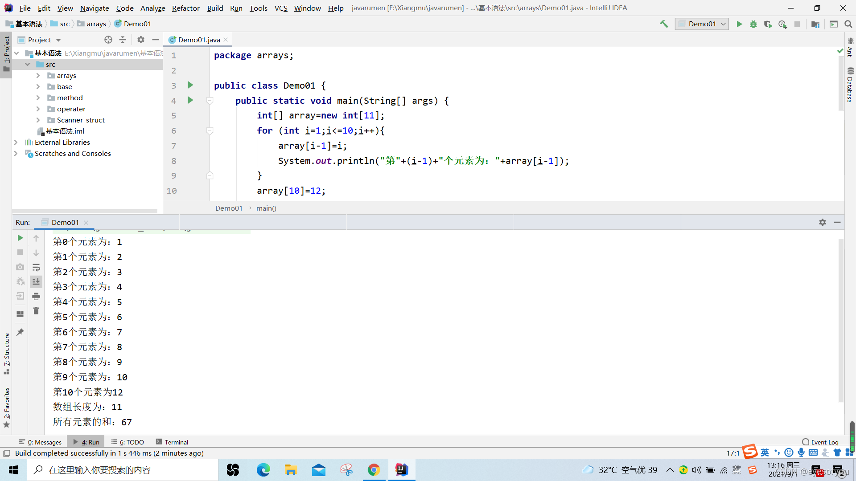The height and width of the screenshot is (481, 856).
Task: Open Run panel settings gear
Action: (x=823, y=222)
